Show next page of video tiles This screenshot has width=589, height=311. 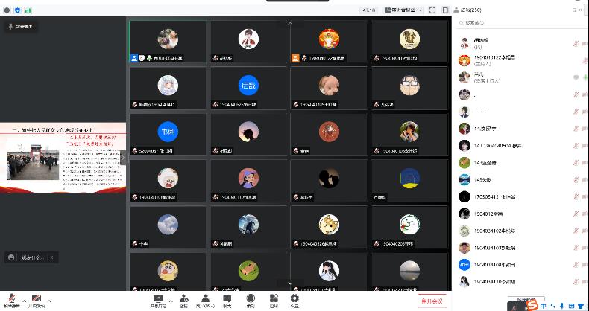(x=290, y=283)
